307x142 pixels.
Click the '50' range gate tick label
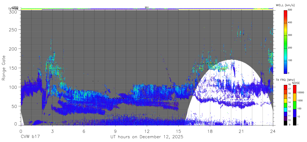(15, 106)
